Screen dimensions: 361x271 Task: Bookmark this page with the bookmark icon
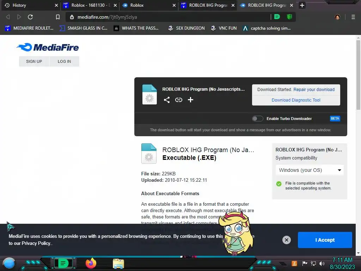point(58,17)
